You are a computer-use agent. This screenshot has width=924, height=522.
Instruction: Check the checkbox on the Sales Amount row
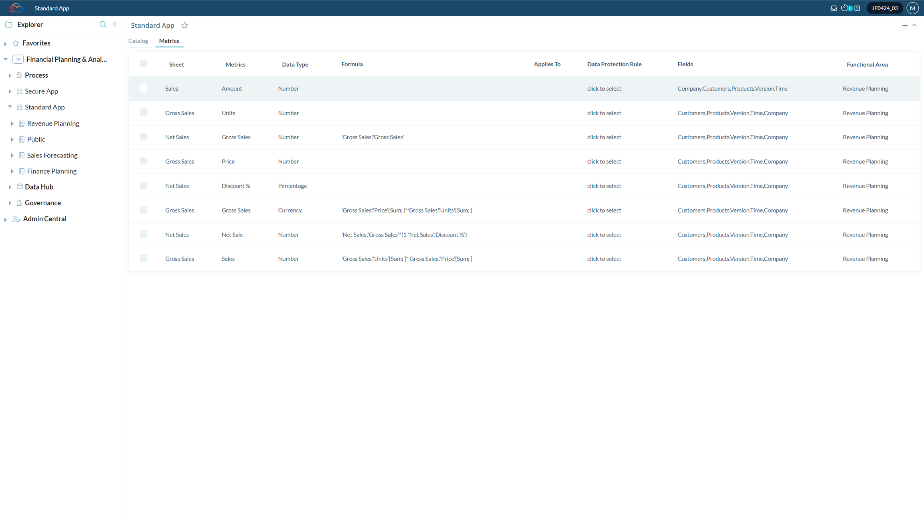coord(144,88)
